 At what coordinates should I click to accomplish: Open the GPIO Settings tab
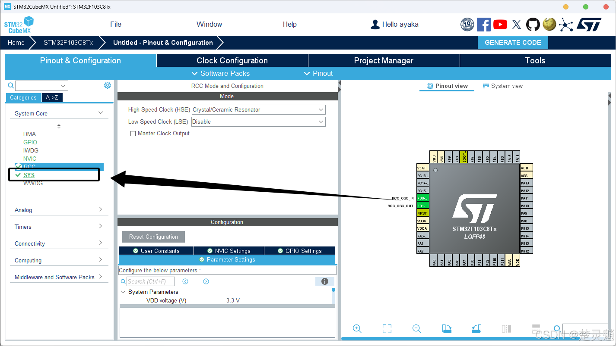pyautogui.click(x=299, y=251)
